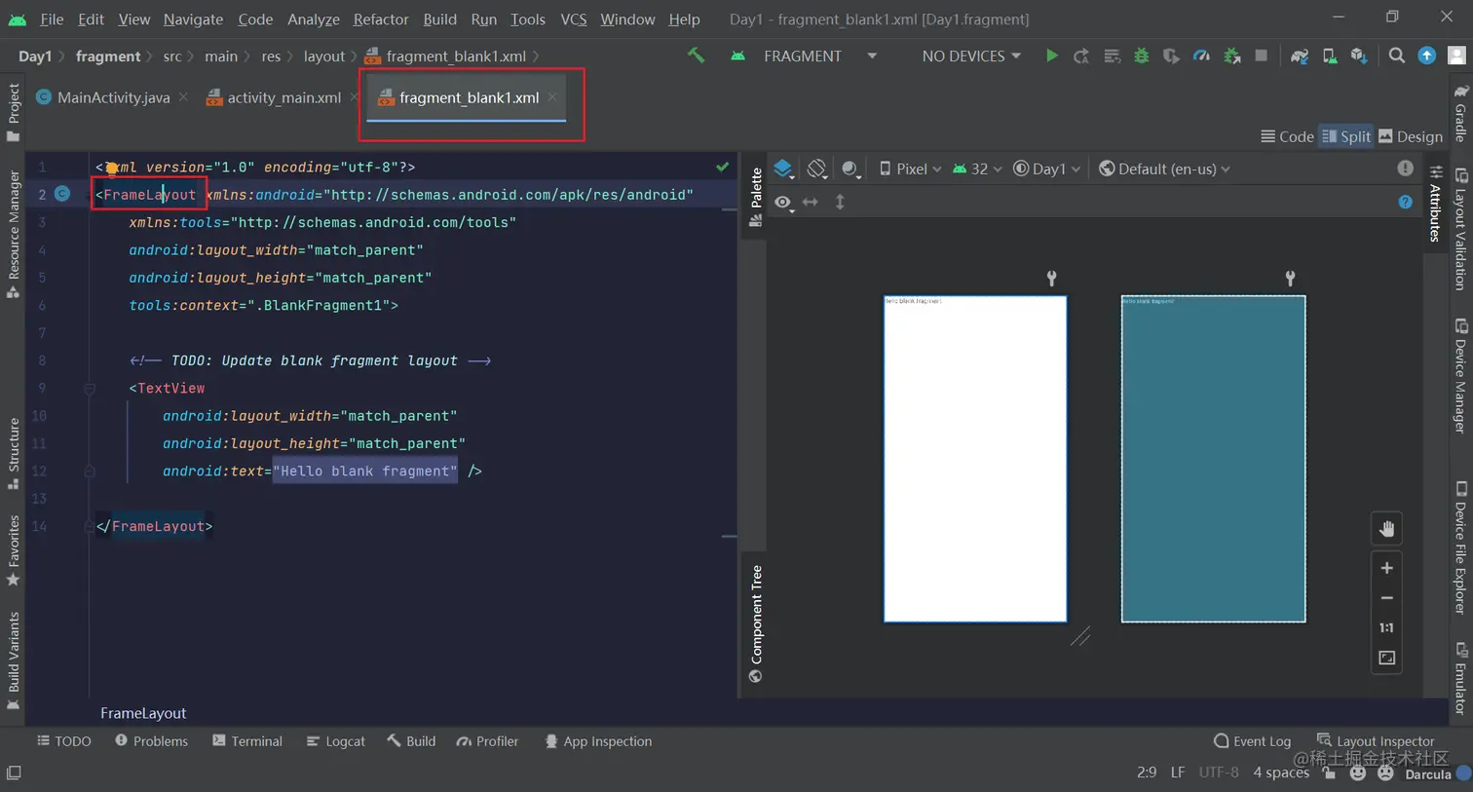Open the Day1 theme dropdown

pos(1047,169)
